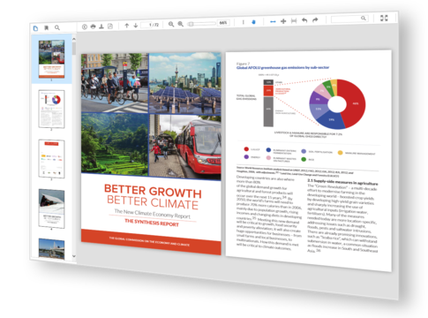
Task: Zoom in with the plus magnifier
Action: (x=181, y=24)
